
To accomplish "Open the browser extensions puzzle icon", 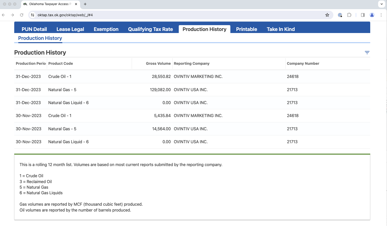I will pyautogui.click(x=349, y=15).
